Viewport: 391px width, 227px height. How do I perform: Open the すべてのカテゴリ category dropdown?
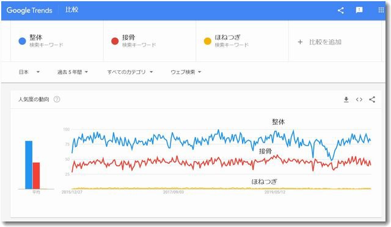130,72
